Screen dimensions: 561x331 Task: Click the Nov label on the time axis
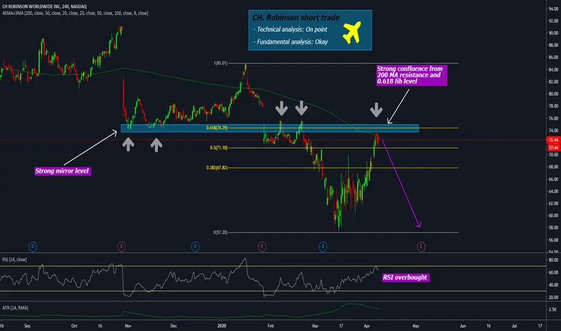click(x=128, y=326)
